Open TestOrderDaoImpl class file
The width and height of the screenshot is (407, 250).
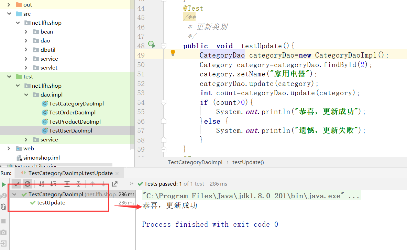[72, 112]
